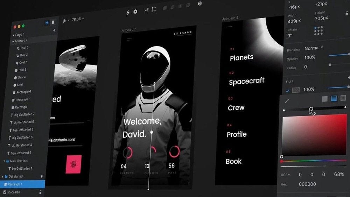Select the Artboard 7 canvas label
The width and height of the screenshot is (350, 197).
[128, 30]
